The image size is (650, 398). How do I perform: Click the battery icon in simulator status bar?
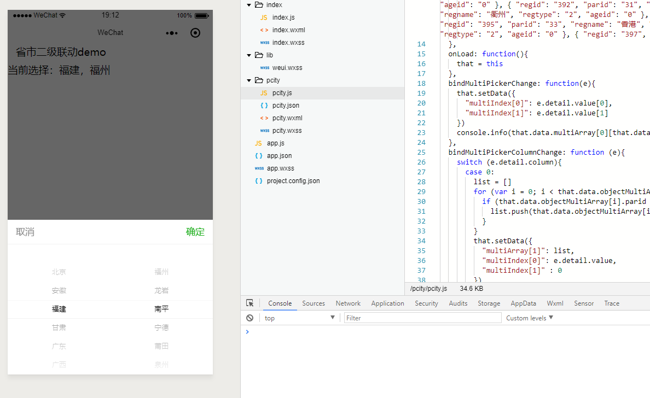(202, 16)
